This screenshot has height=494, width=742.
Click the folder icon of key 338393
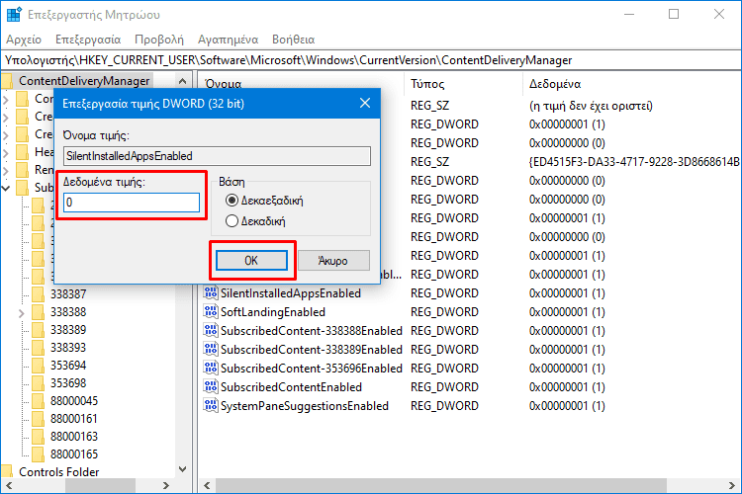pyautogui.click(x=38, y=348)
